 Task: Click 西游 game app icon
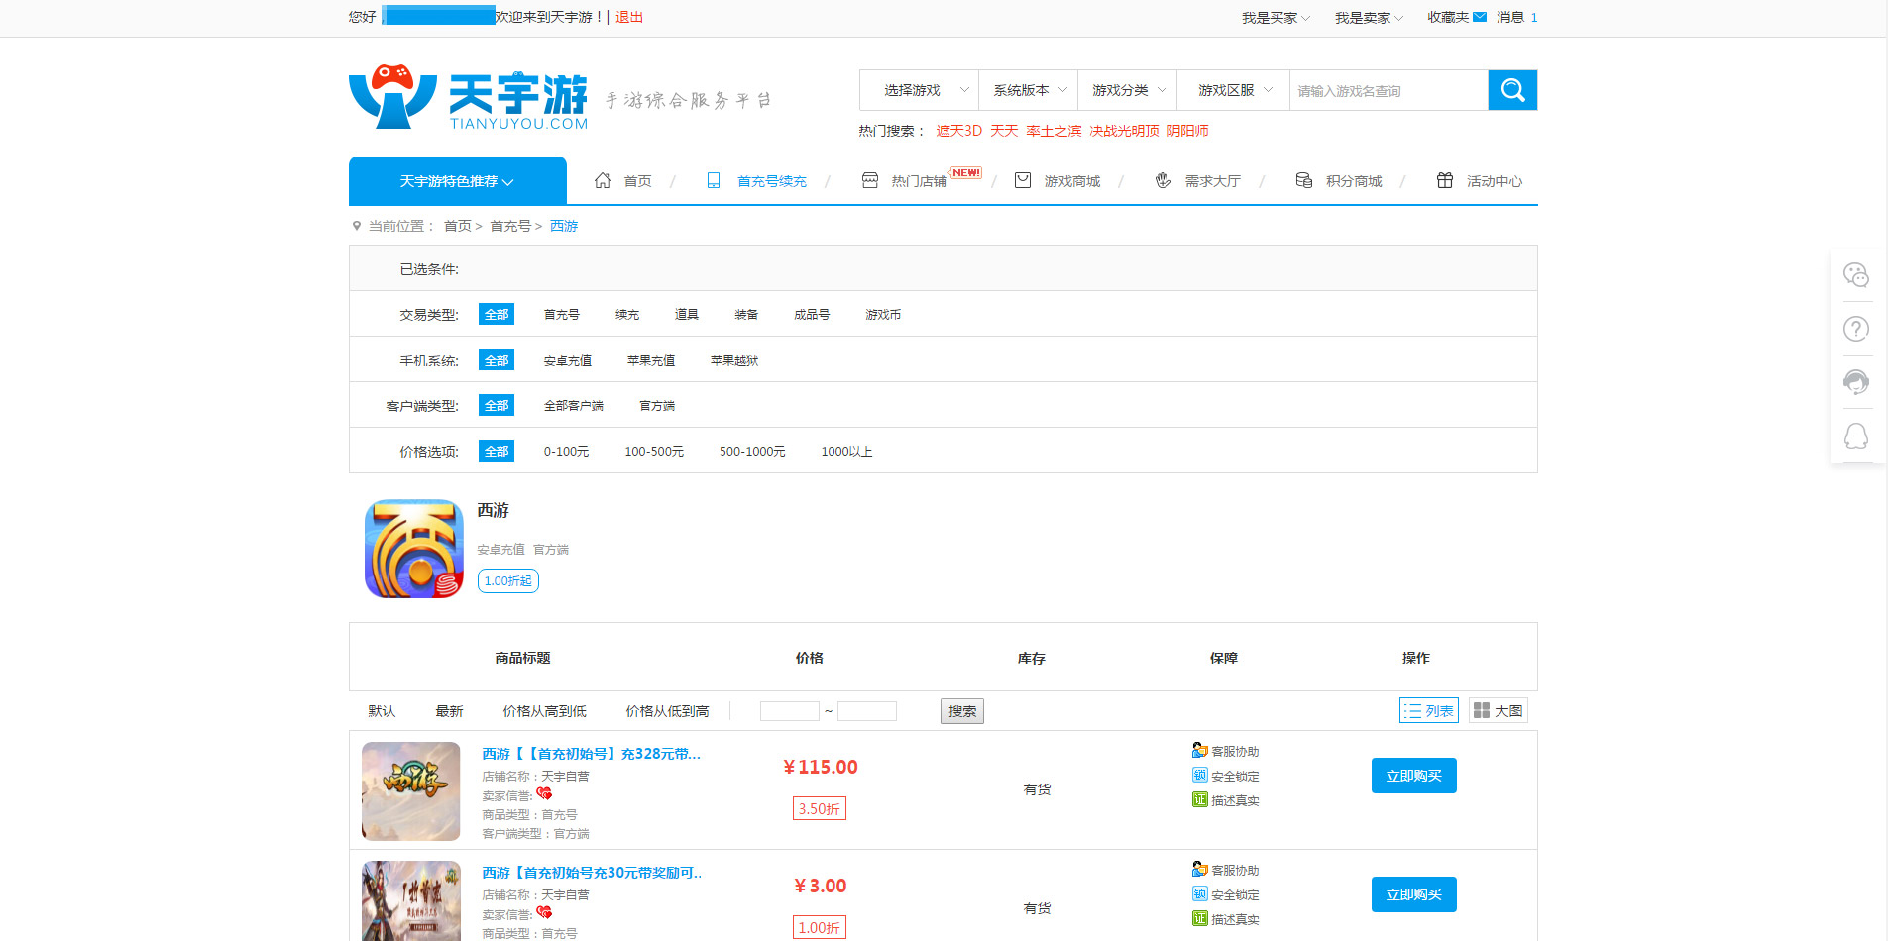point(414,549)
